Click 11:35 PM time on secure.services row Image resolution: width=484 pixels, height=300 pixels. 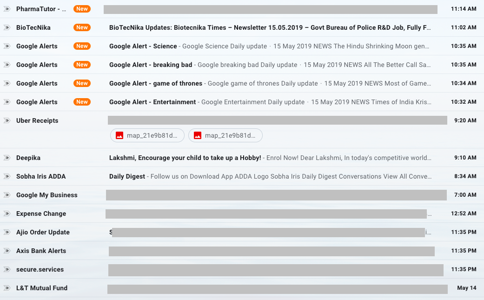tap(464, 269)
